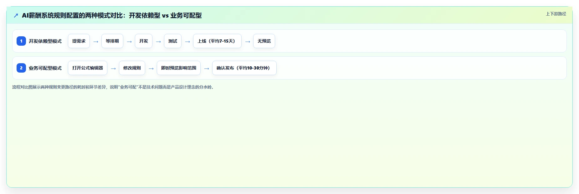Click the 即时预览影响范围 step box
Screen dimensions: 579x194
tap(179, 68)
